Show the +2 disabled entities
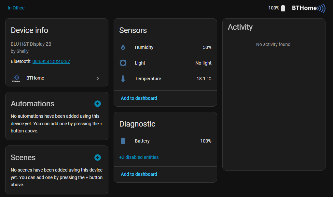Screen dimensions: 333x197 coord(139,157)
